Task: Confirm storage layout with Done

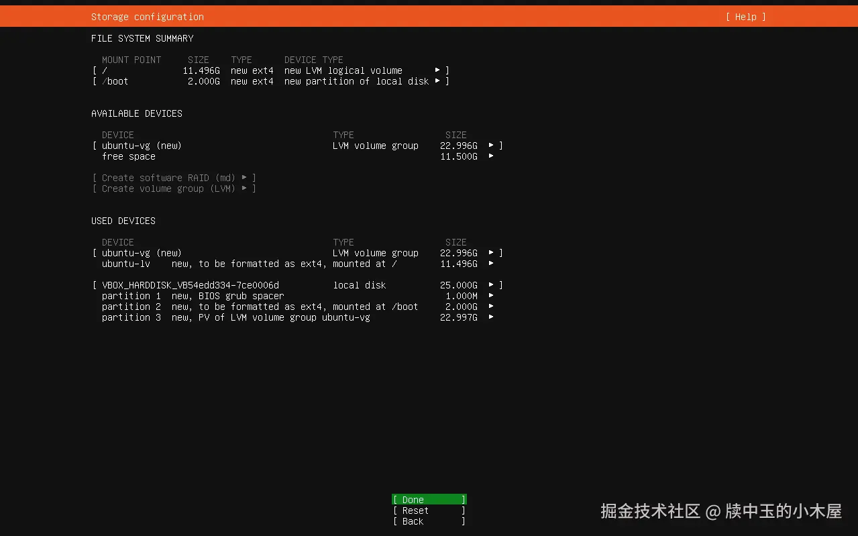Action: point(429,500)
